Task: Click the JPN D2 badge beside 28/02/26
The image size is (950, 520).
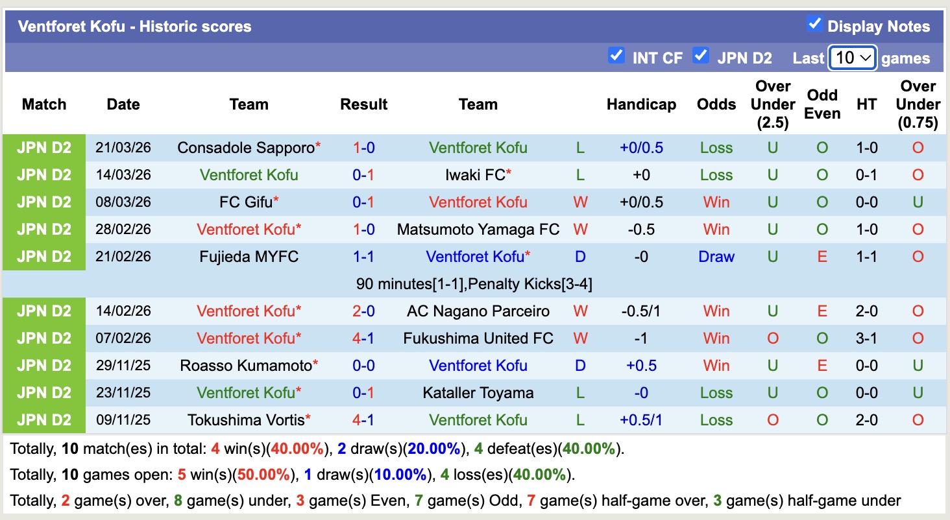Action: [43, 229]
